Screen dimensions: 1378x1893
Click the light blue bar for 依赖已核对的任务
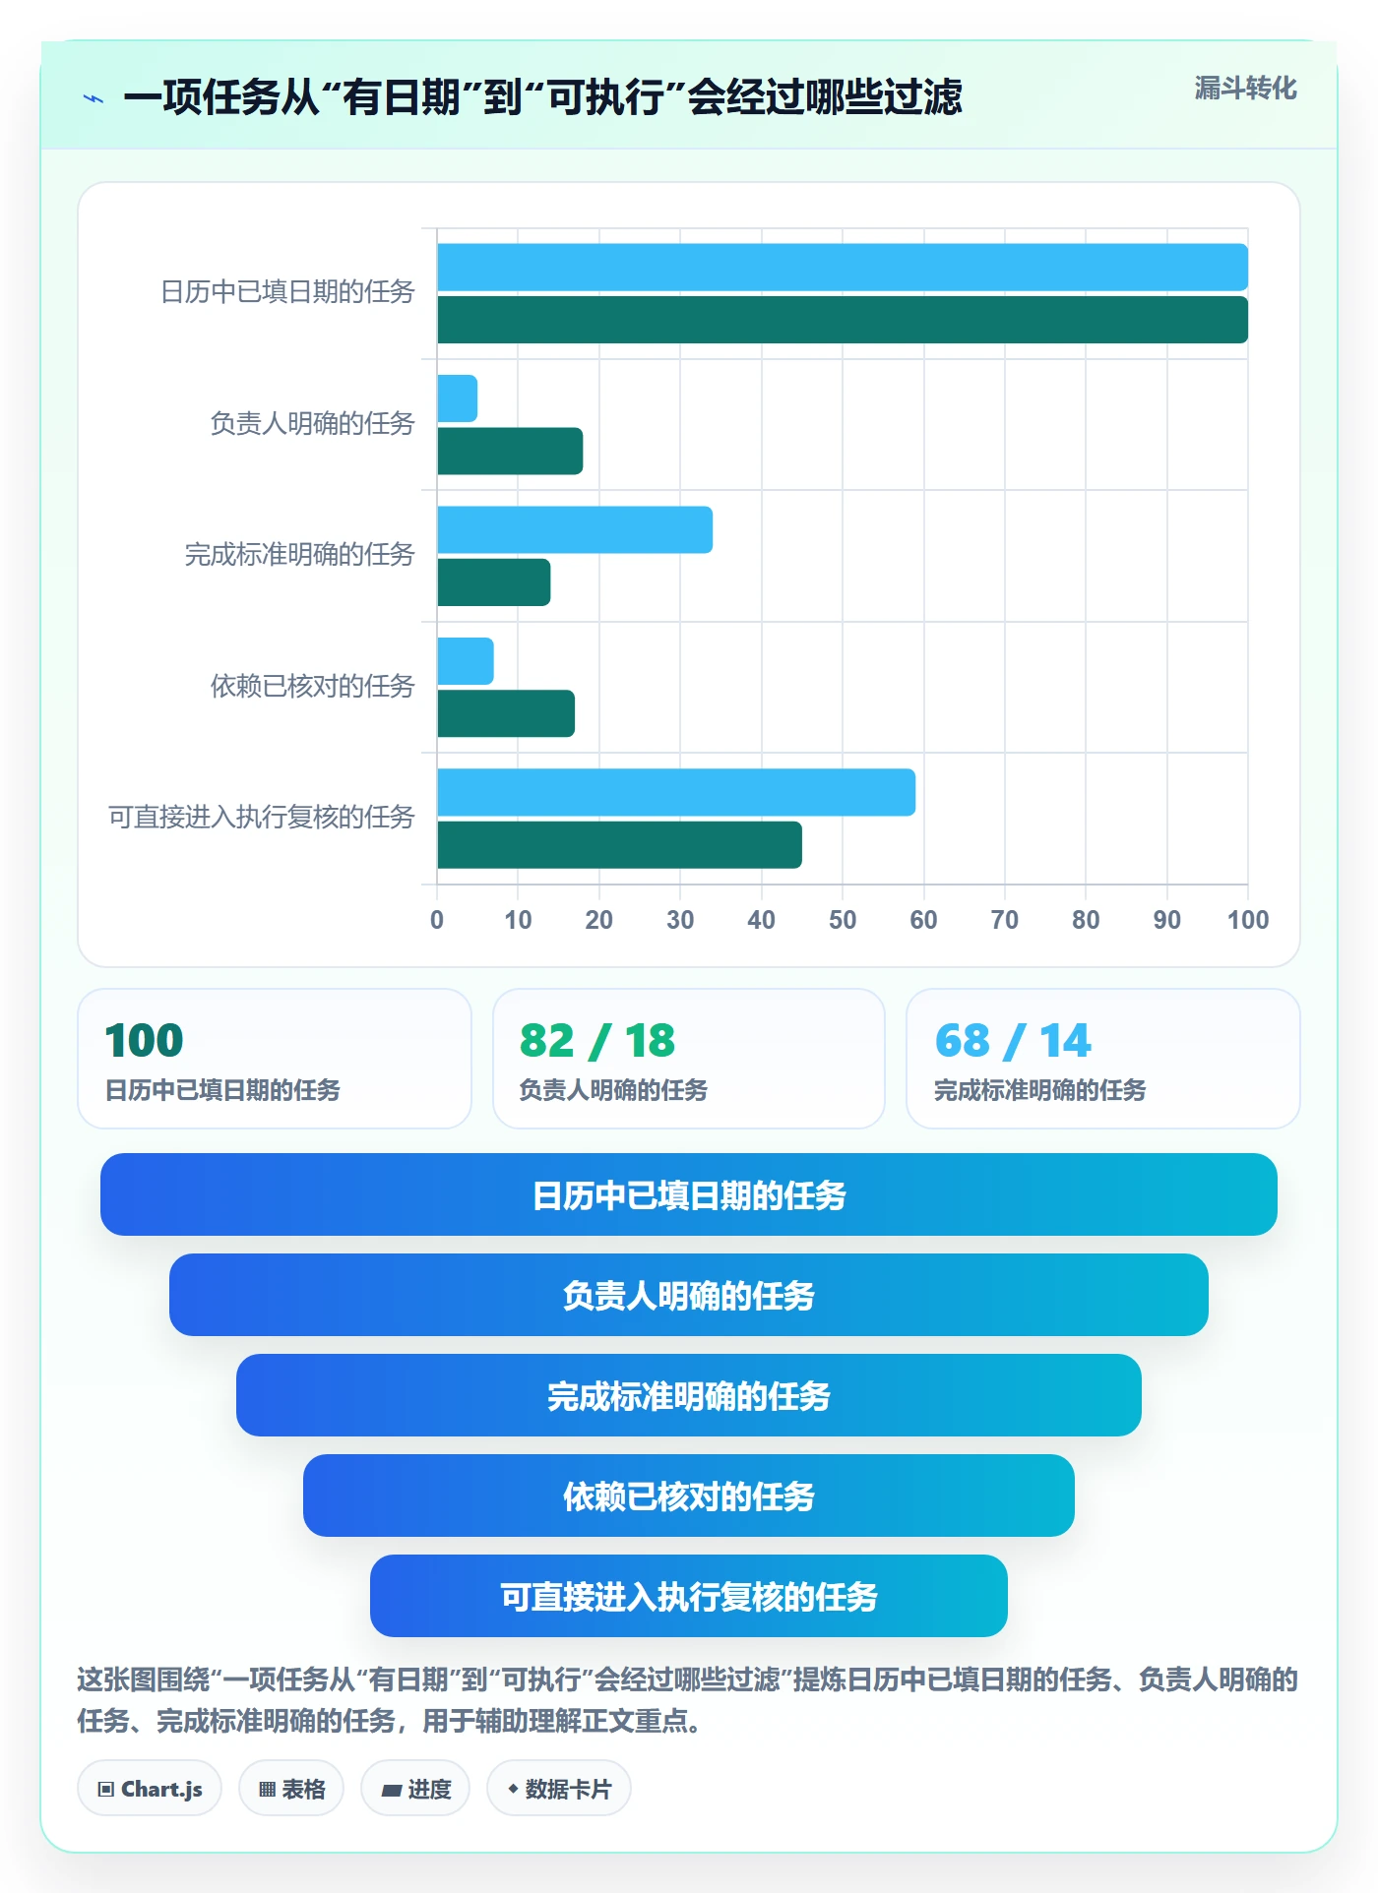[x=466, y=661]
